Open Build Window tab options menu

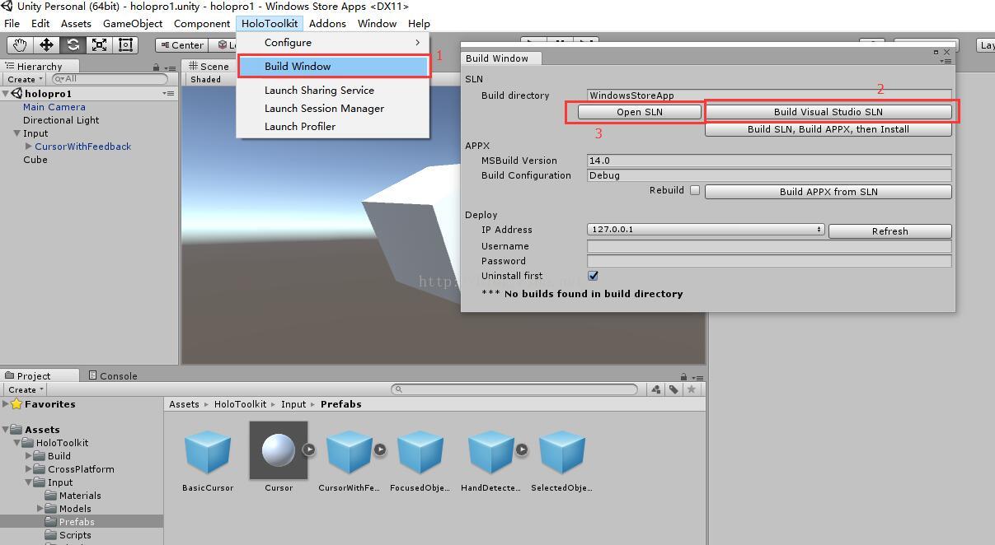point(946,62)
